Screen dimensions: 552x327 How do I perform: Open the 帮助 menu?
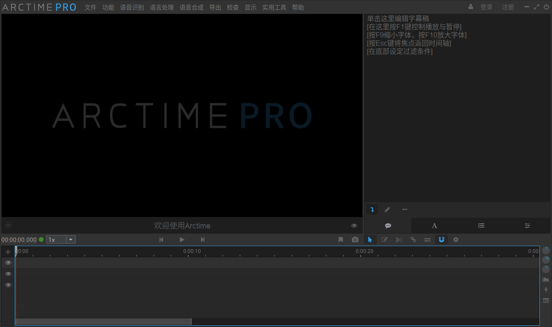coord(298,7)
